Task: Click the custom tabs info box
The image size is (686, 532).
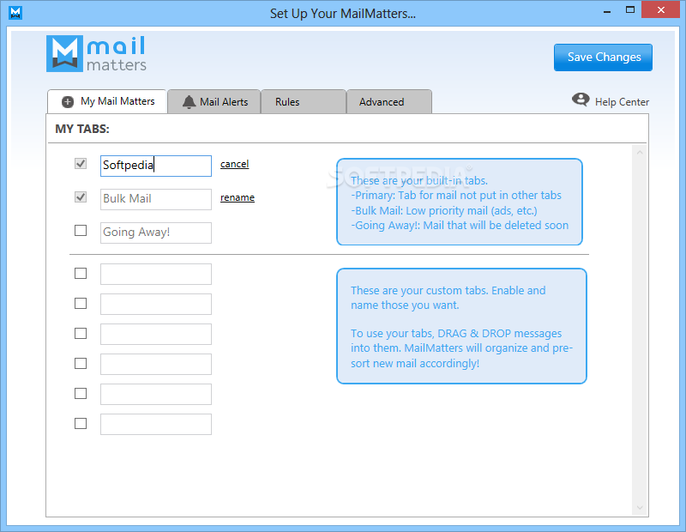Action: pyautogui.click(x=461, y=326)
